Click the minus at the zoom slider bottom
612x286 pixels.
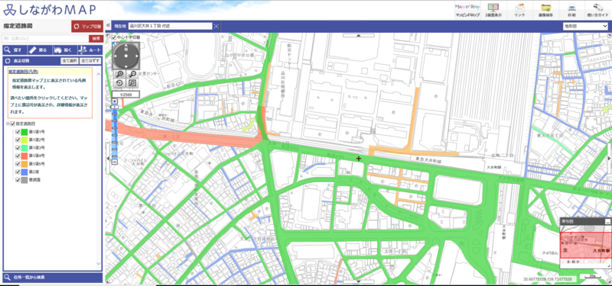coord(114,162)
